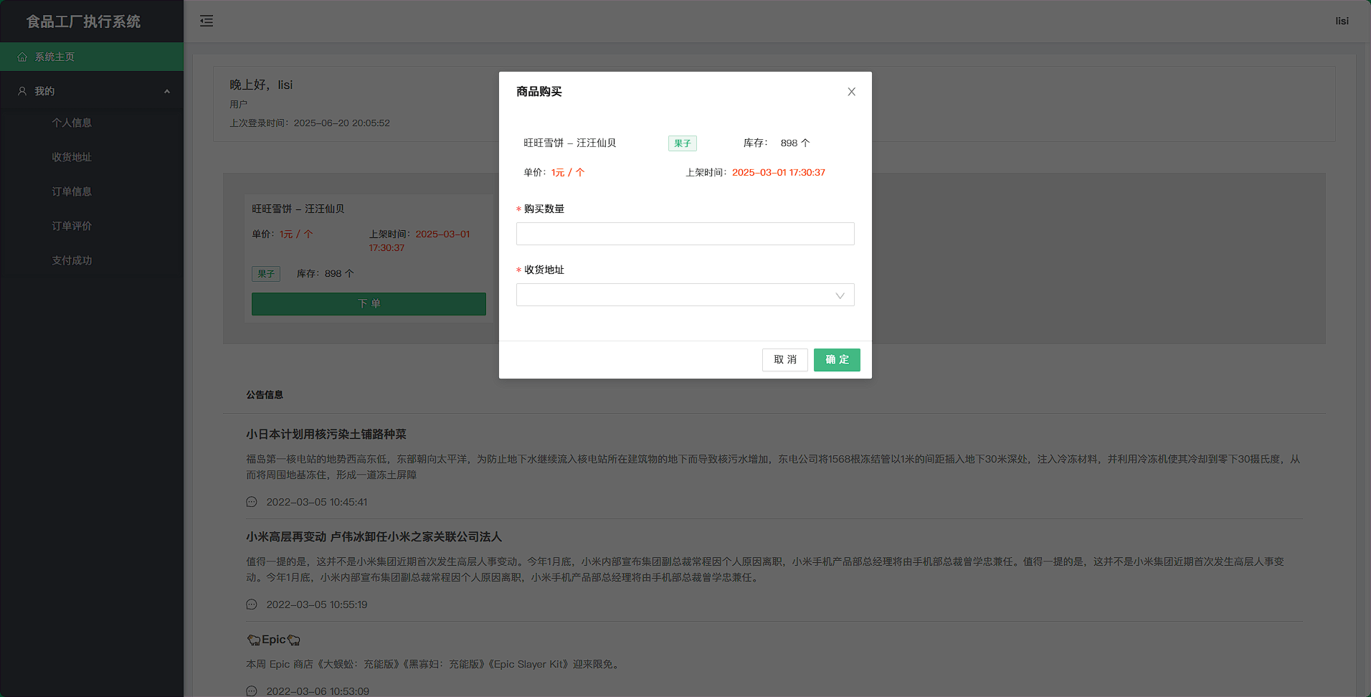Click comment icon beside 2022-03-05 10:45:41
1371x697 pixels.
coord(252,502)
